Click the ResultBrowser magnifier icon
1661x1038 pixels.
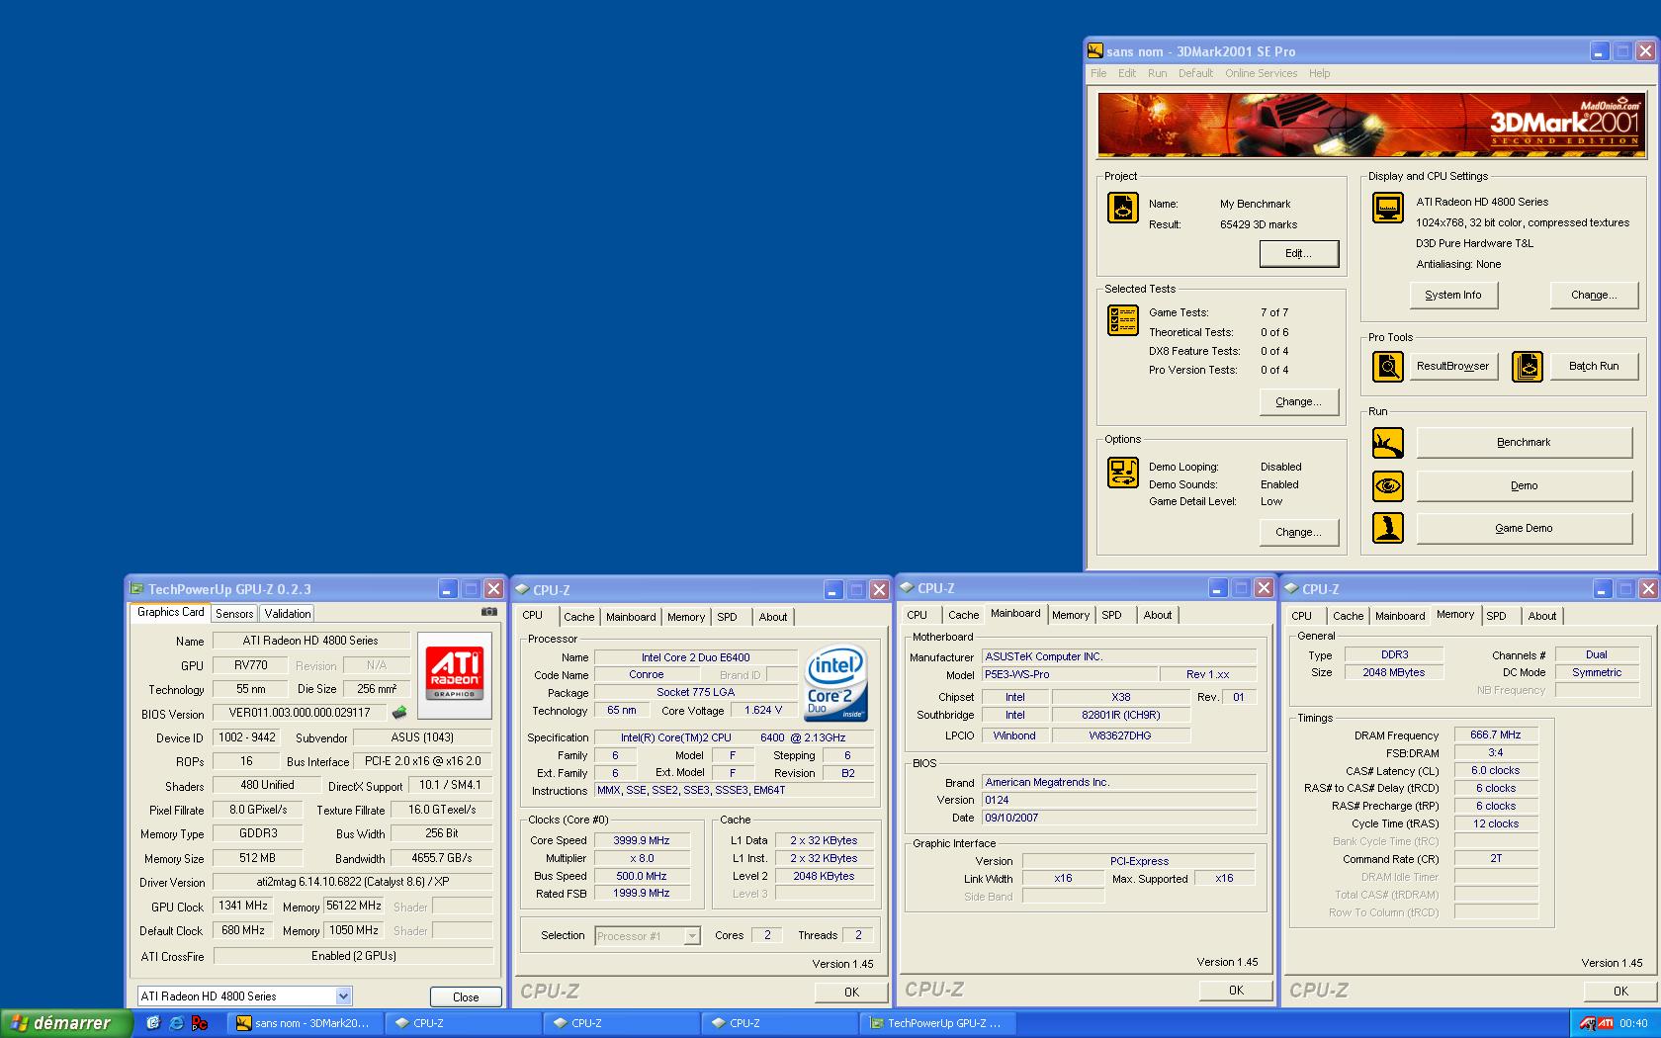pyautogui.click(x=1388, y=367)
